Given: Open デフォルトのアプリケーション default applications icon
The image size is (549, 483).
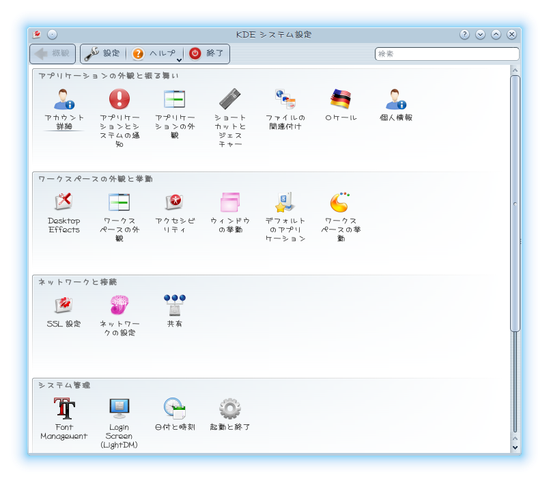Looking at the screenshot, I should tap(285, 203).
